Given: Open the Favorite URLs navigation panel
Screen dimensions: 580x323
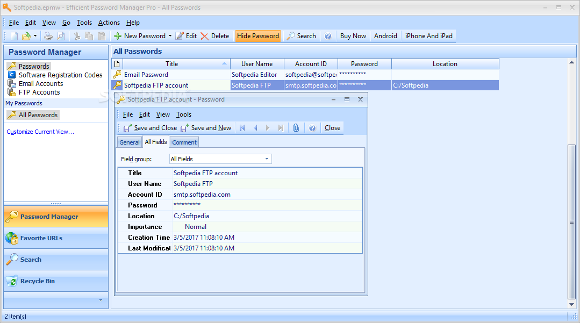Looking at the screenshot, I should (x=56, y=238).
